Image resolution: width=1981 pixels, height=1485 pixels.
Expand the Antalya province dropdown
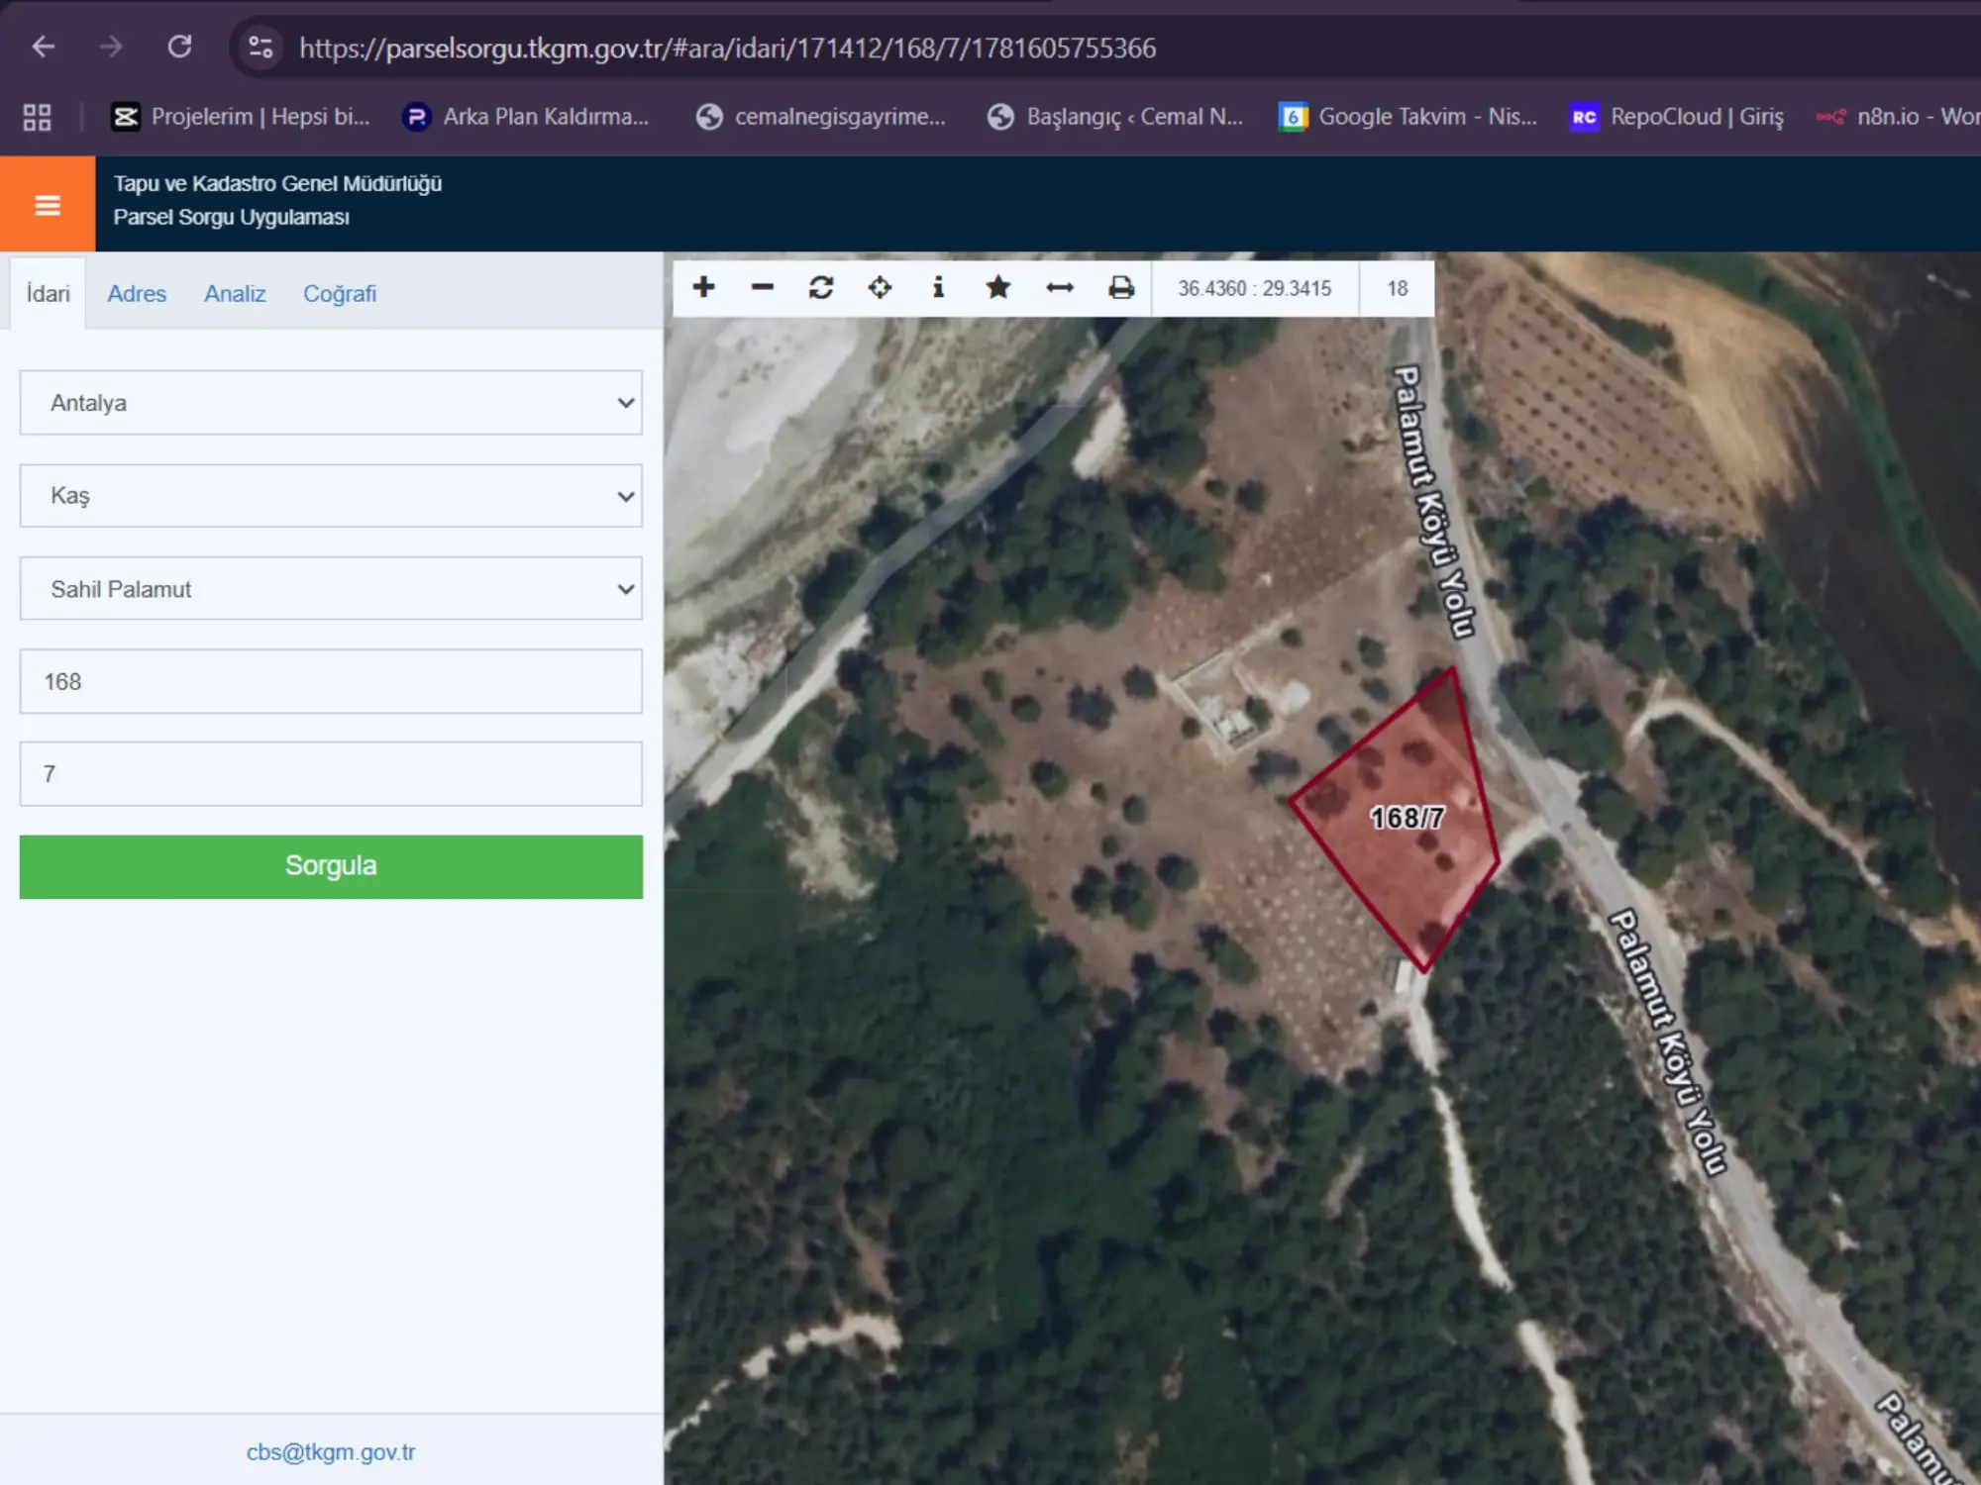(331, 403)
